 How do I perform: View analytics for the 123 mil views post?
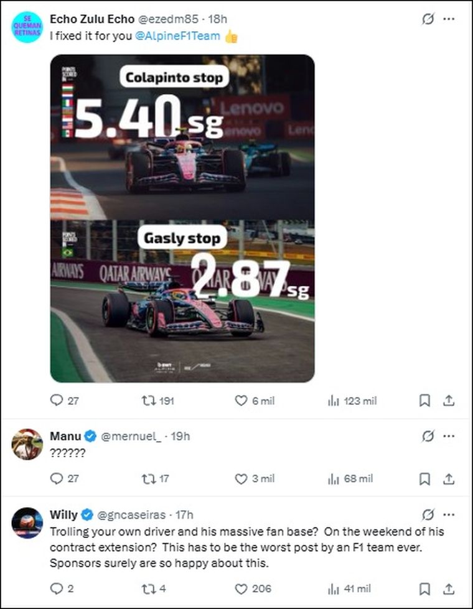[x=334, y=401]
